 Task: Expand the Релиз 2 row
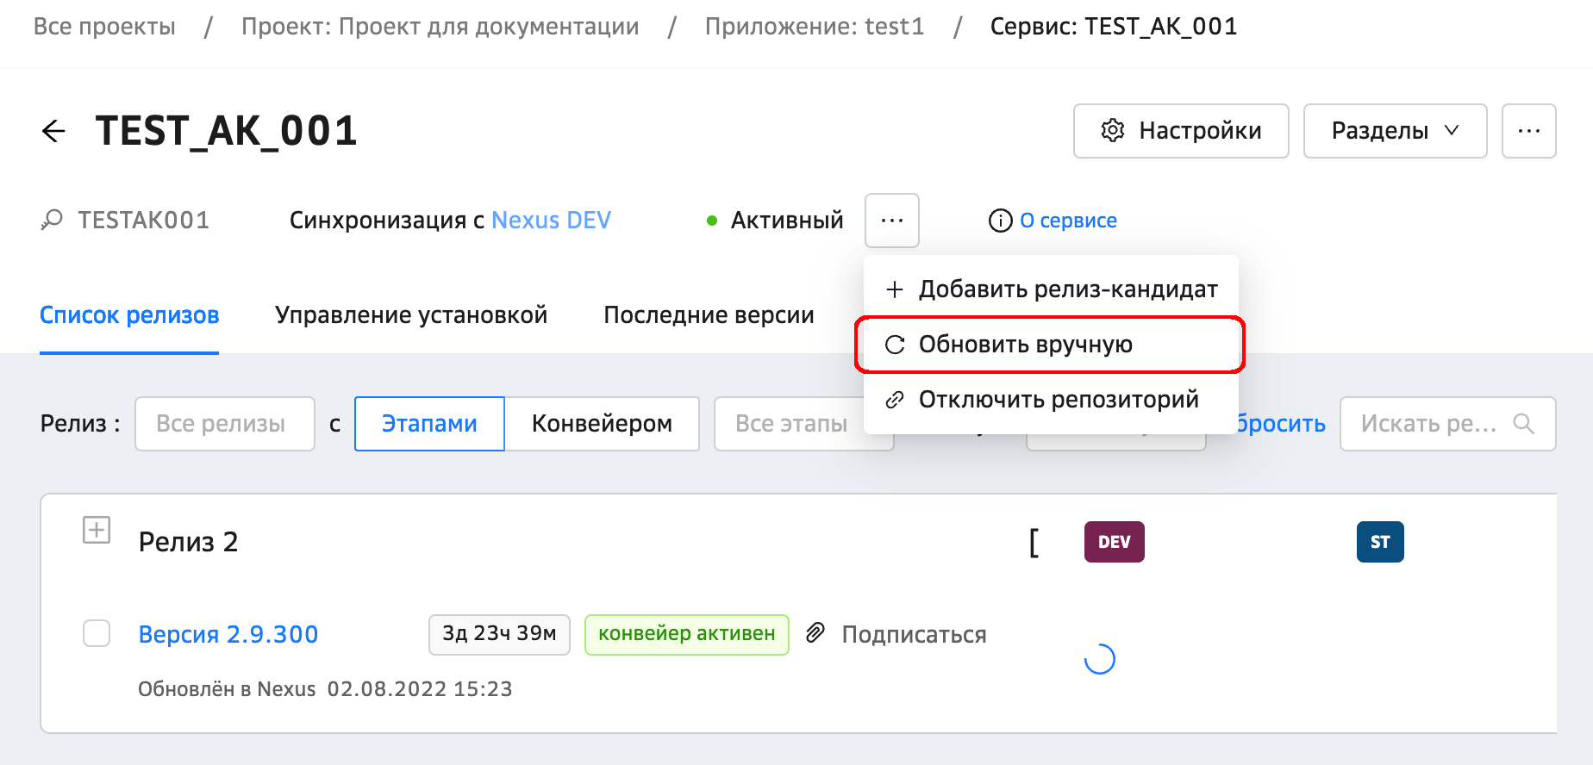click(97, 530)
